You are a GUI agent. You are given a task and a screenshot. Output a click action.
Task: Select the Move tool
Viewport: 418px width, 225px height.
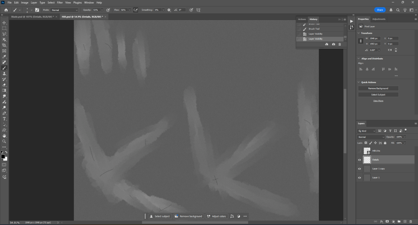[x=4, y=23]
